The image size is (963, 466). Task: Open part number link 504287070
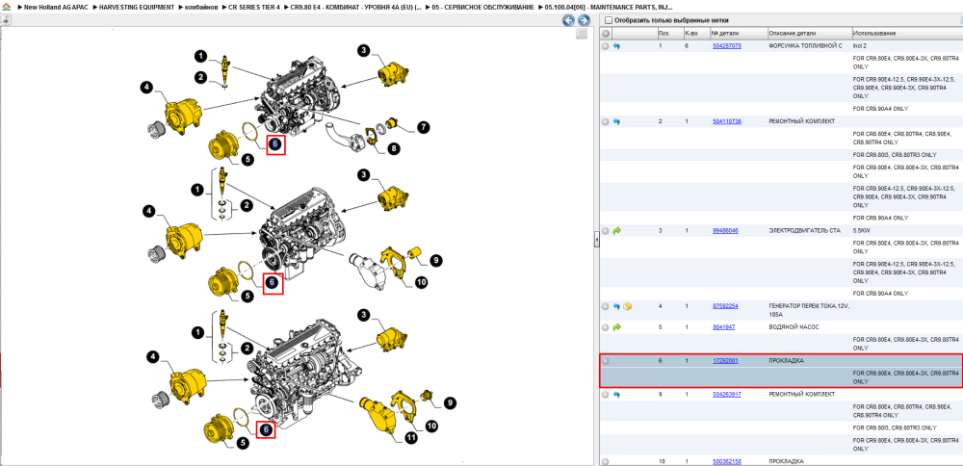pos(726,46)
